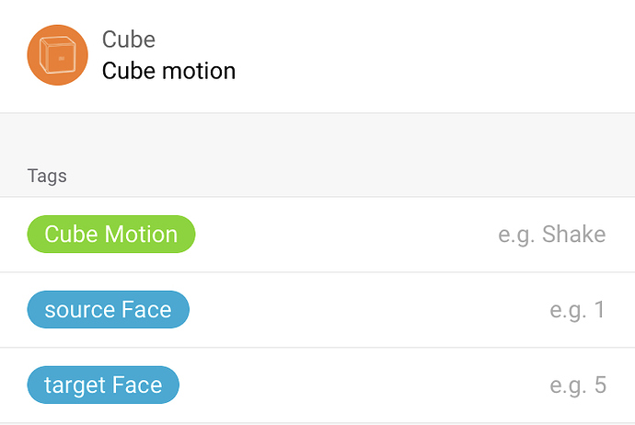Click the word "target" in the blue tag
635x425 pixels.
pos(76,385)
